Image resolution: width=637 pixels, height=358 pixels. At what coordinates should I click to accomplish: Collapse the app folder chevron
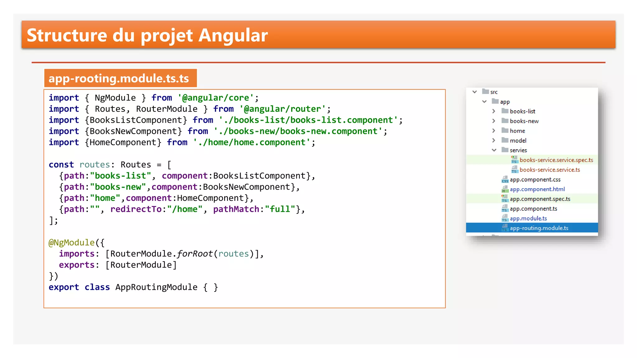[484, 102]
